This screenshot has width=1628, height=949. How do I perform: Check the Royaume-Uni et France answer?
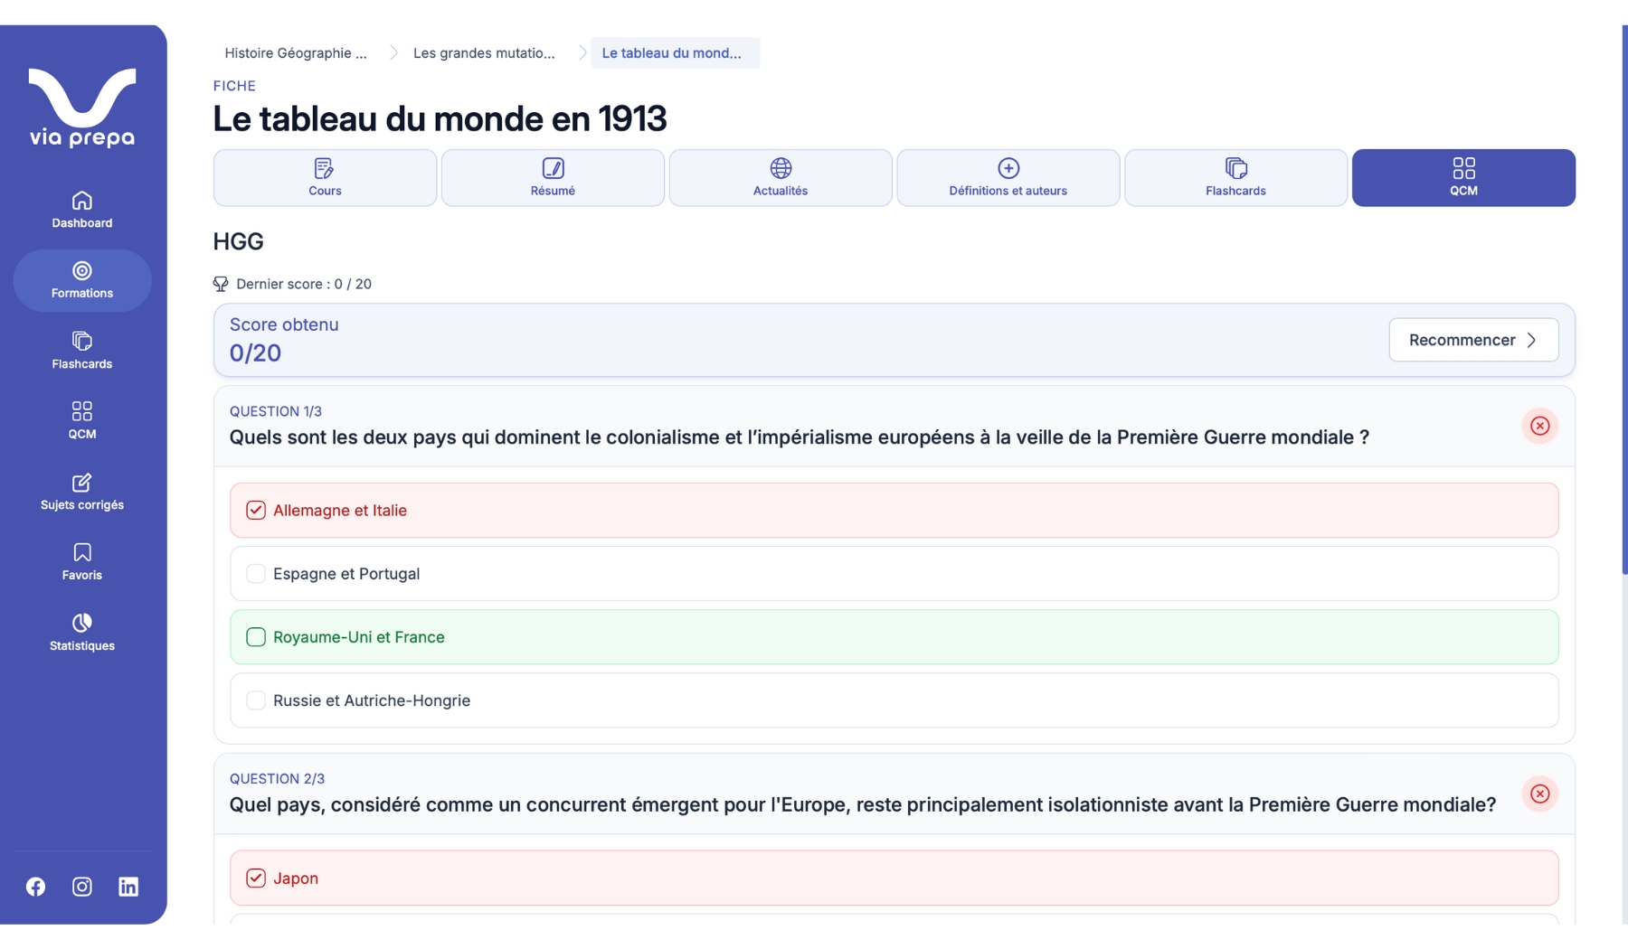[x=256, y=637]
